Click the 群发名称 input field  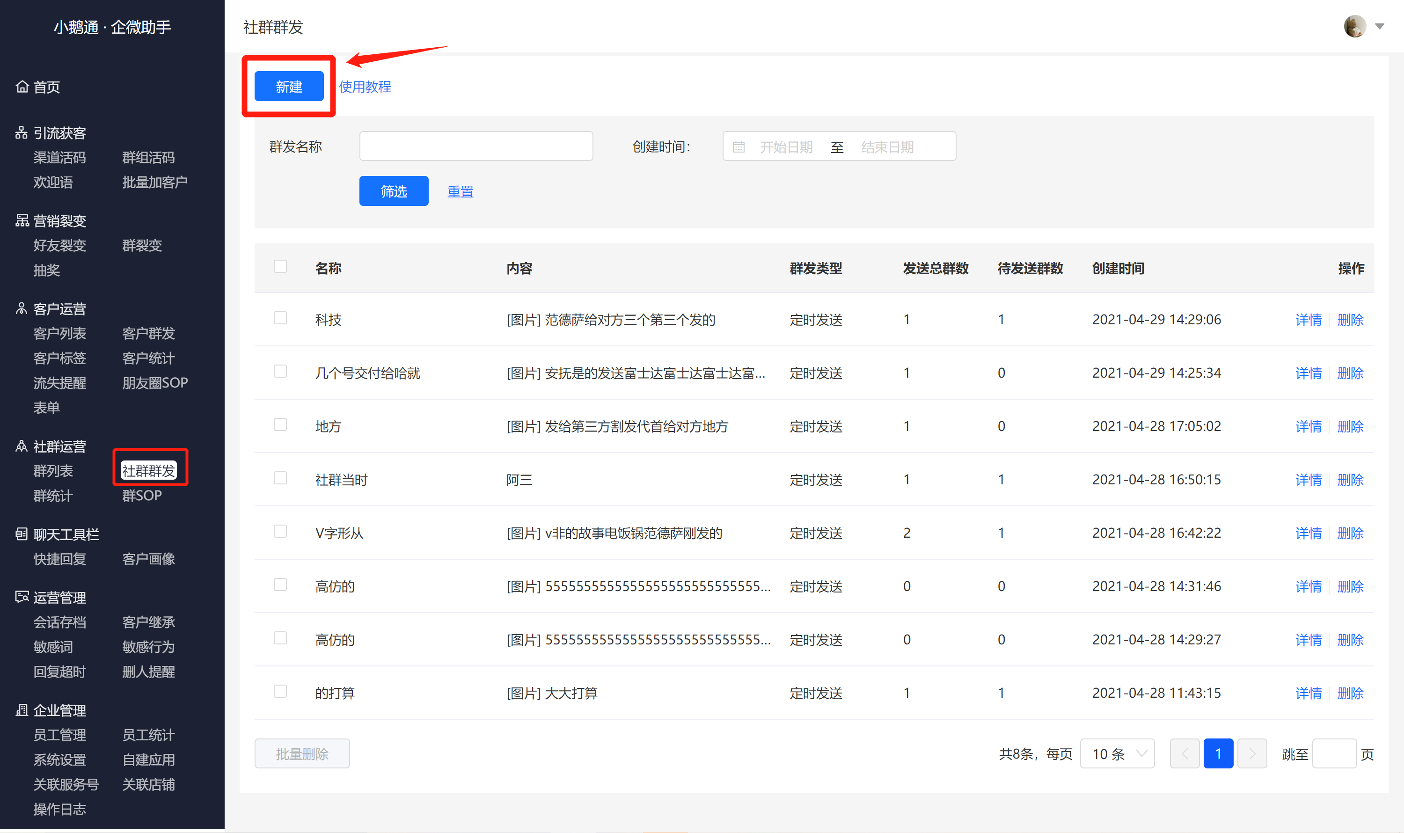click(476, 146)
